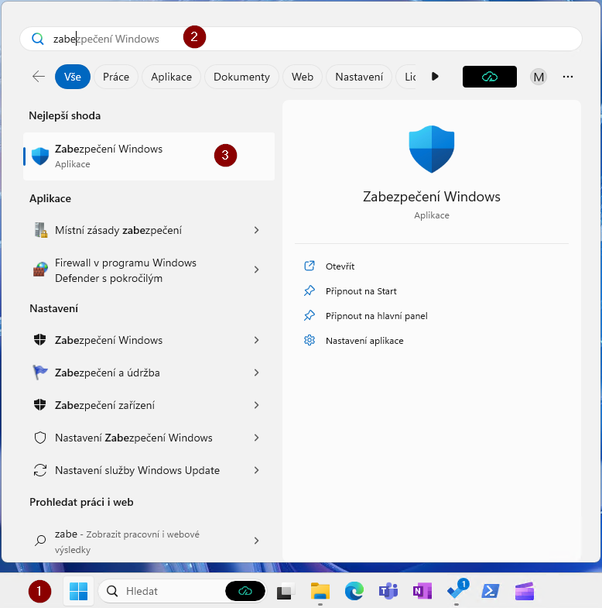The height and width of the screenshot is (608, 602).
Task: Click the firewall brick wall icon
Action: click(x=40, y=269)
